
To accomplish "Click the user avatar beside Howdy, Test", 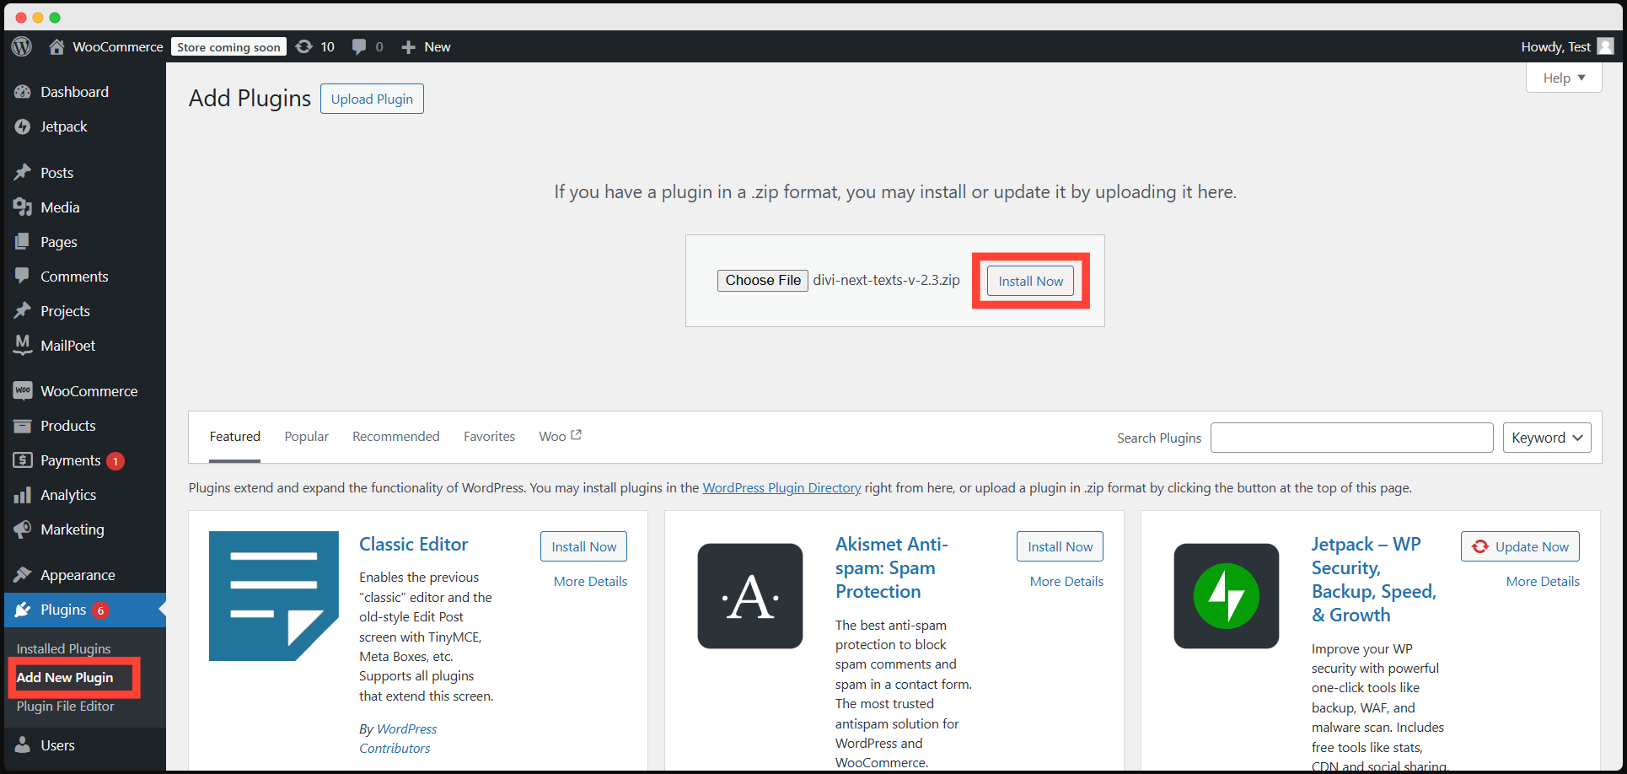I will pos(1606,46).
